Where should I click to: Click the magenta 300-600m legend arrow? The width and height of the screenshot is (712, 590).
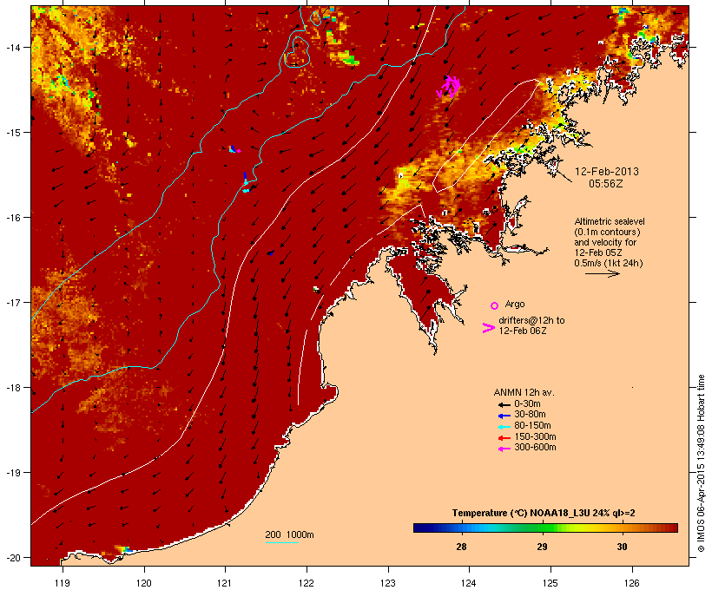(504, 449)
